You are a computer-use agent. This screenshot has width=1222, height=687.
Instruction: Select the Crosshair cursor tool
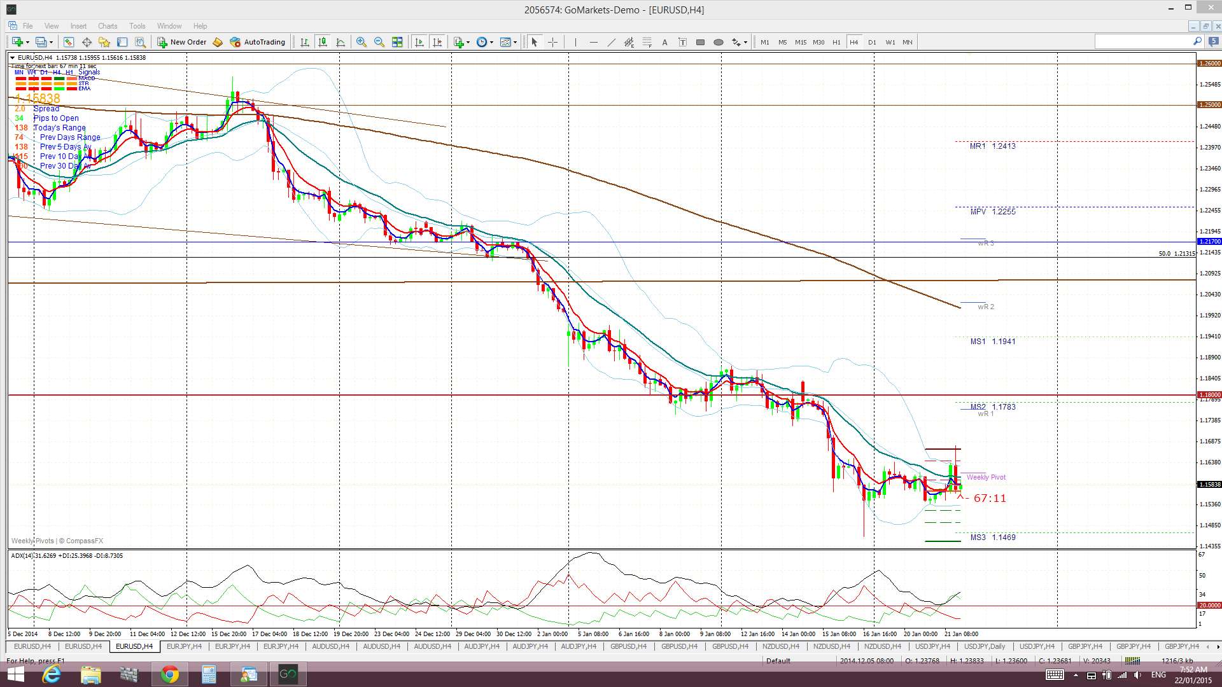click(552, 42)
